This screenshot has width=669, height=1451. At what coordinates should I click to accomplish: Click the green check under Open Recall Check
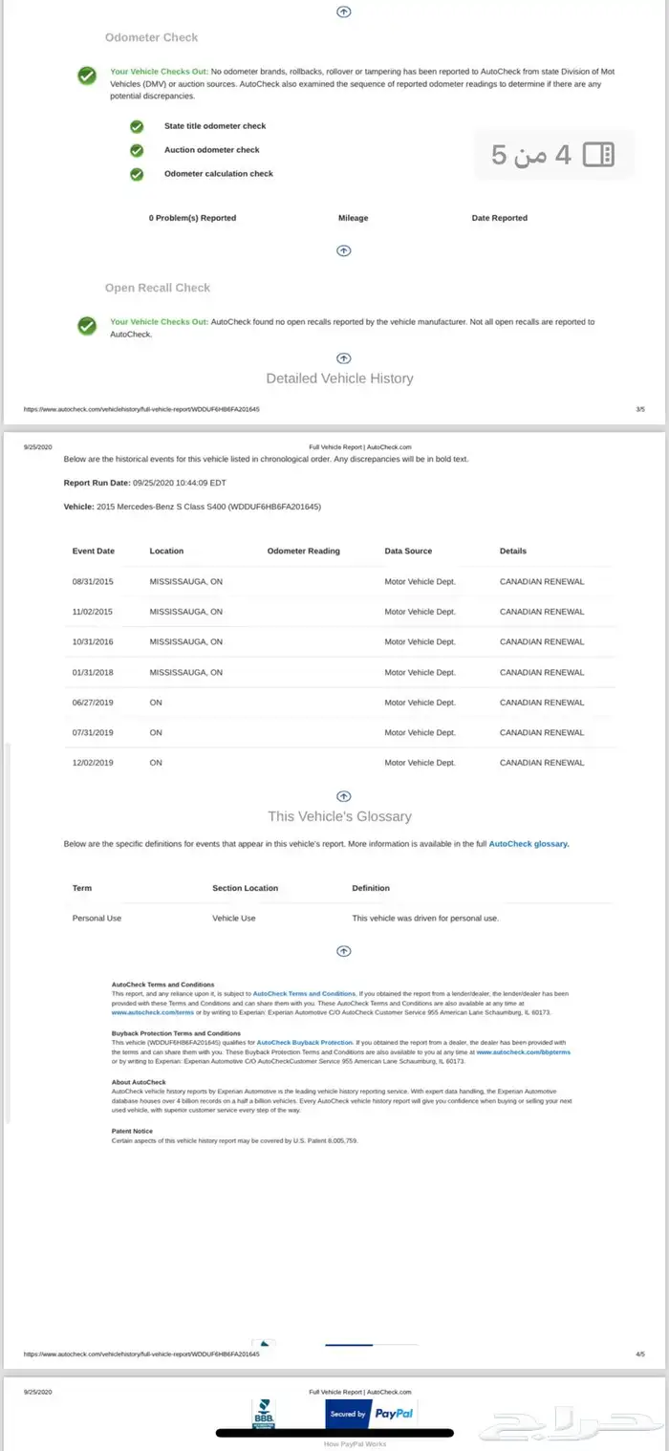87,326
